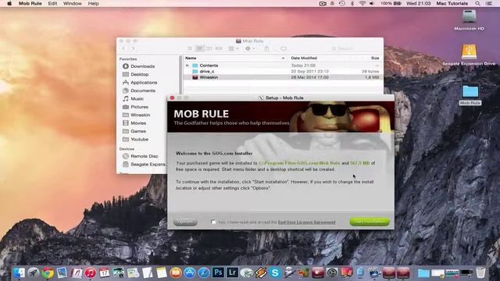Click the green Start installation button

click(370, 222)
